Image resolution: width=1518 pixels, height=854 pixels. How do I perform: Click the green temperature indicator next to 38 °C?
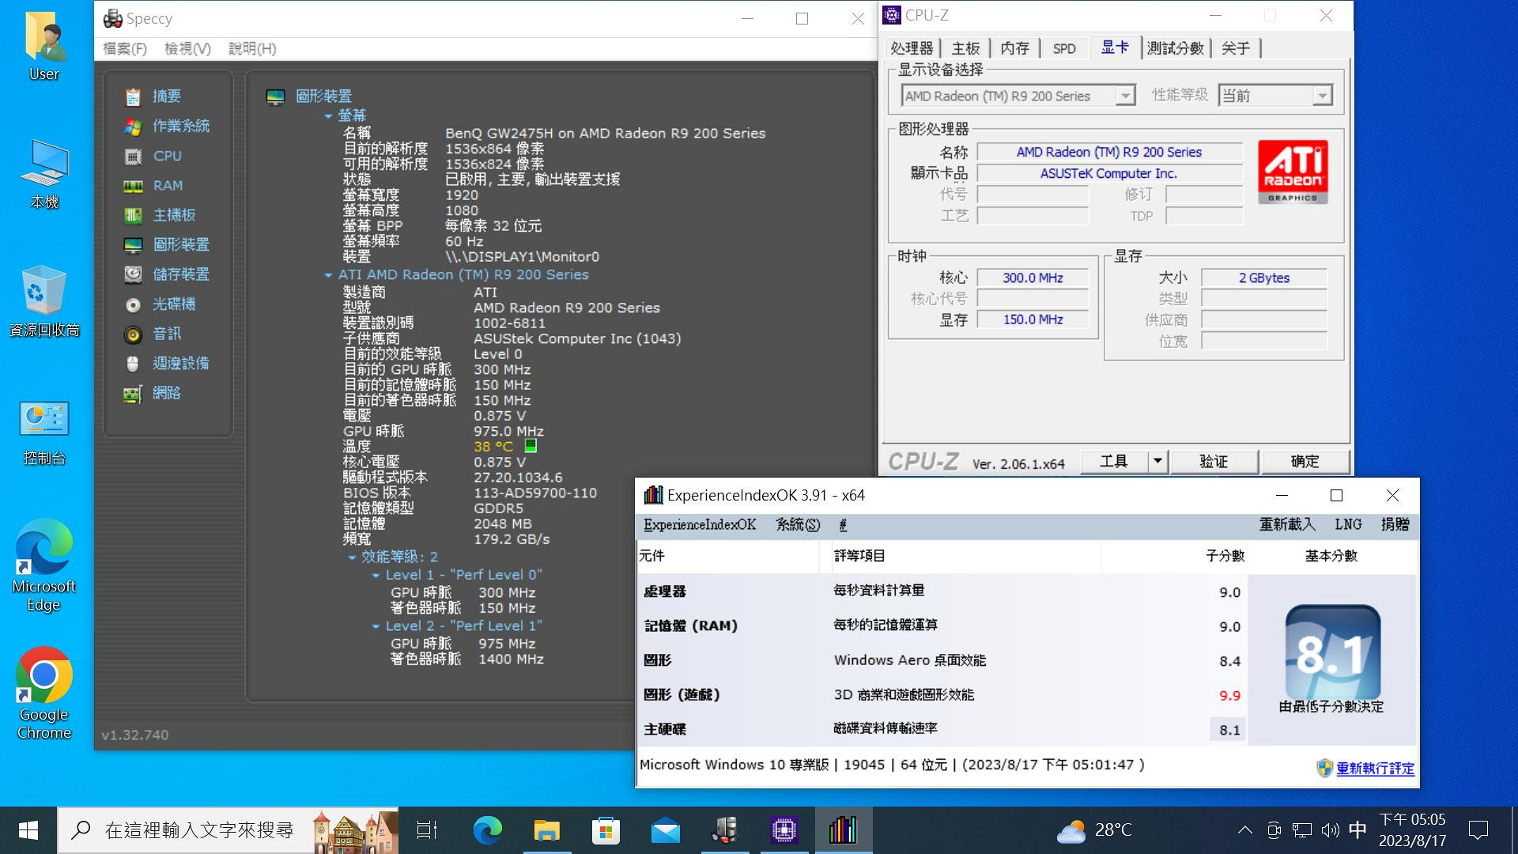click(531, 446)
